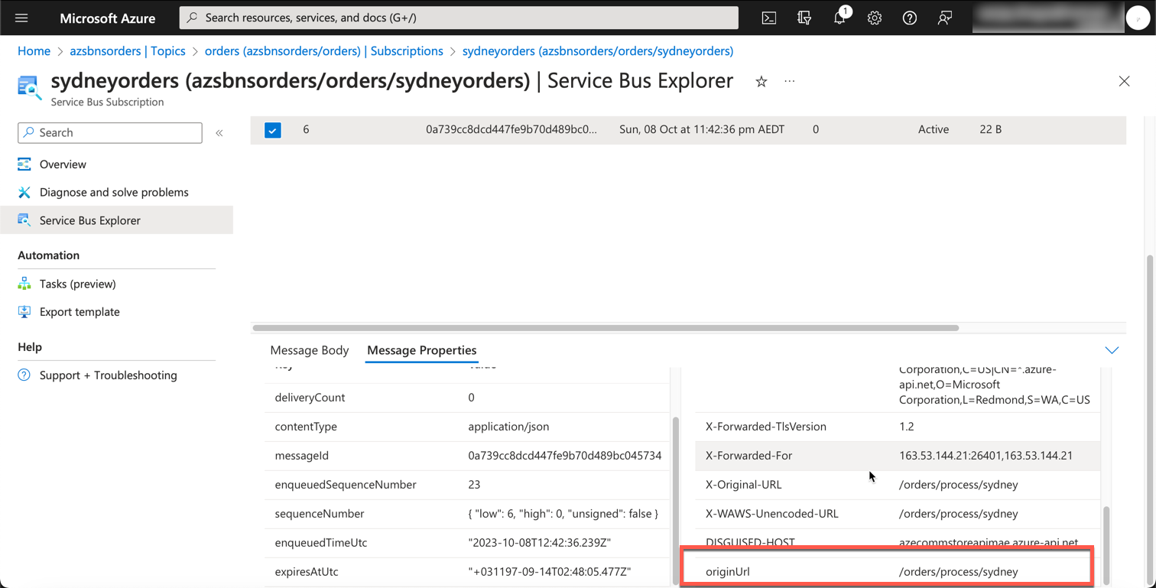Focus the global search resources box
1156x588 pixels.
pyautogui.click(x=459, y=18)
